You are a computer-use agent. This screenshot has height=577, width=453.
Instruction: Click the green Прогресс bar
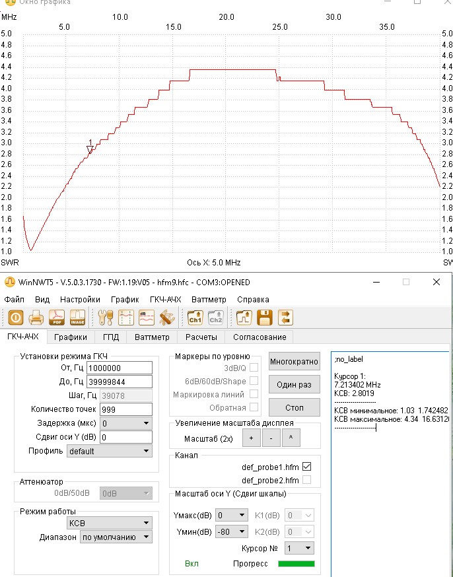pyautogui.click(x=296, y=564)
